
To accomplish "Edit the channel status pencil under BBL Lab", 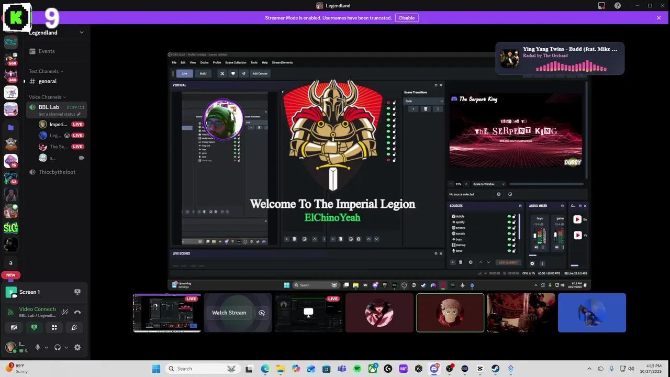I will point(79,114).
